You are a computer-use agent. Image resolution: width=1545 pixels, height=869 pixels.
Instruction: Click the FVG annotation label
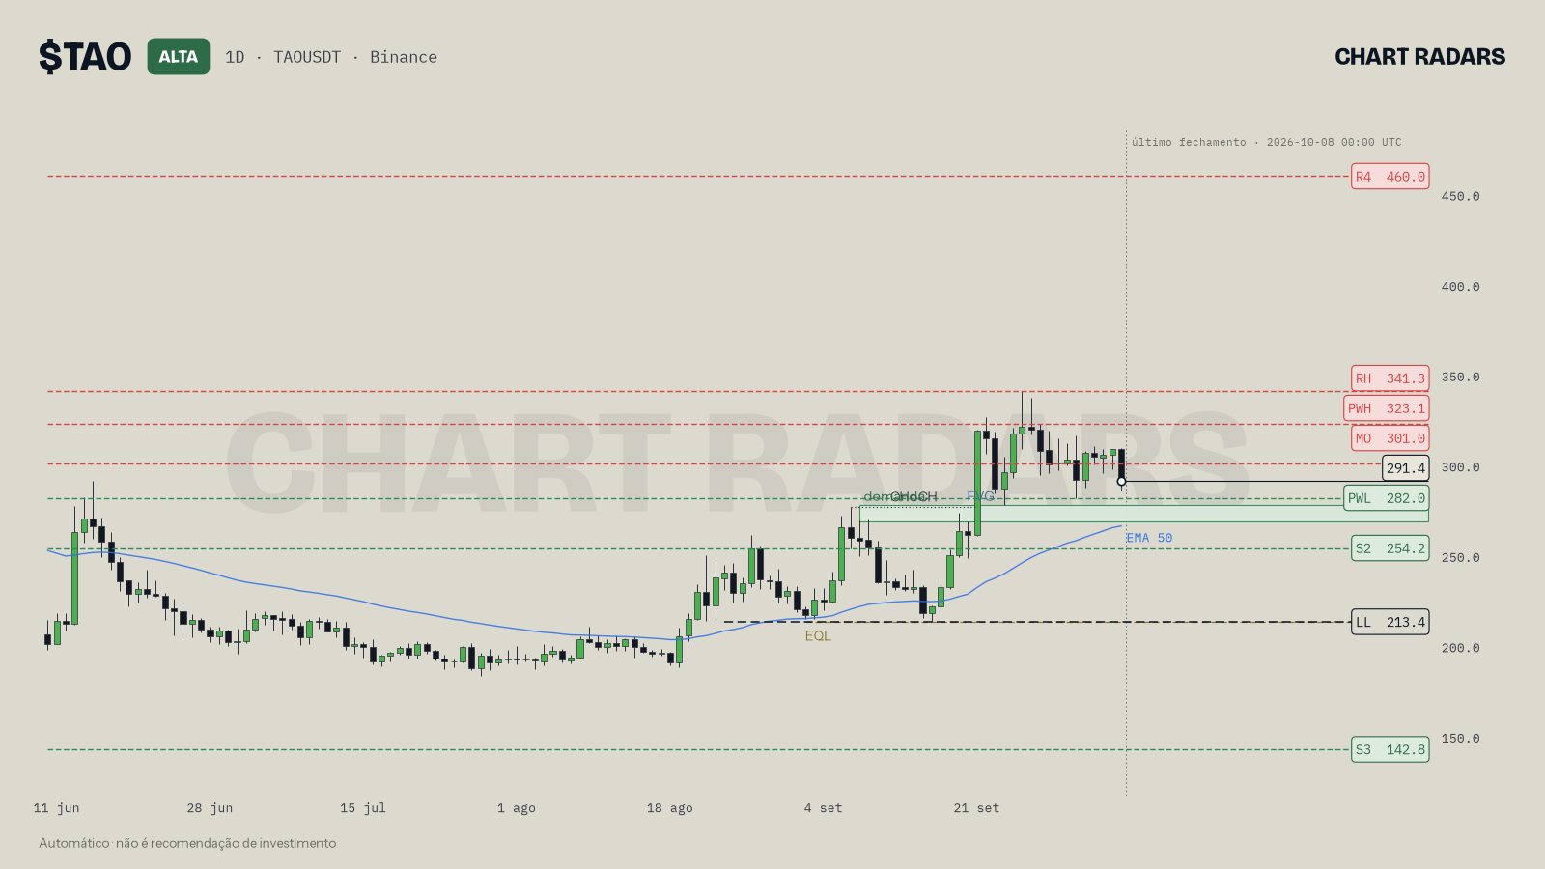980,496
